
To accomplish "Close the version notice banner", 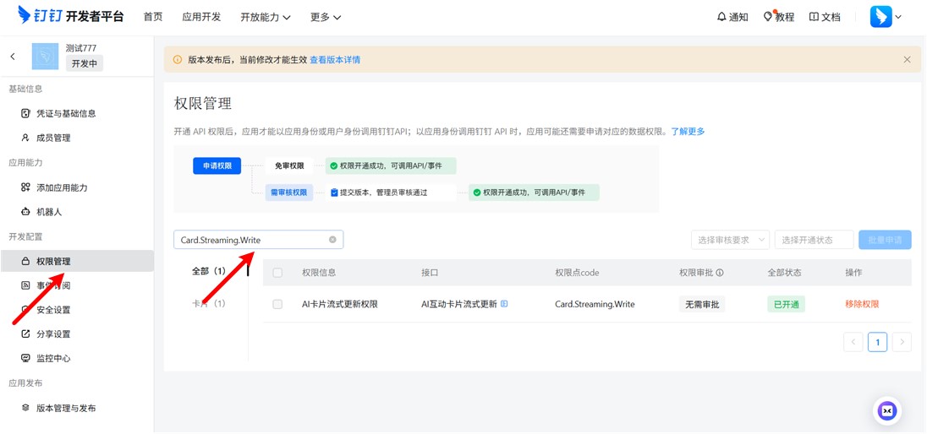I will (x=907, y=60).
